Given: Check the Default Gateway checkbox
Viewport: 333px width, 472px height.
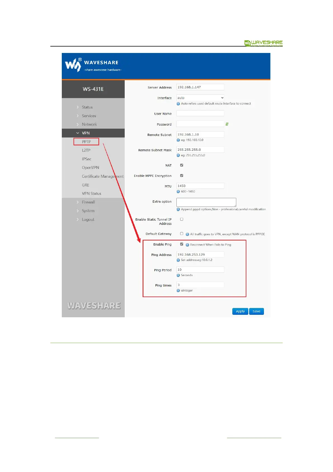Looking at the screenshot, I should click(182, 234).
